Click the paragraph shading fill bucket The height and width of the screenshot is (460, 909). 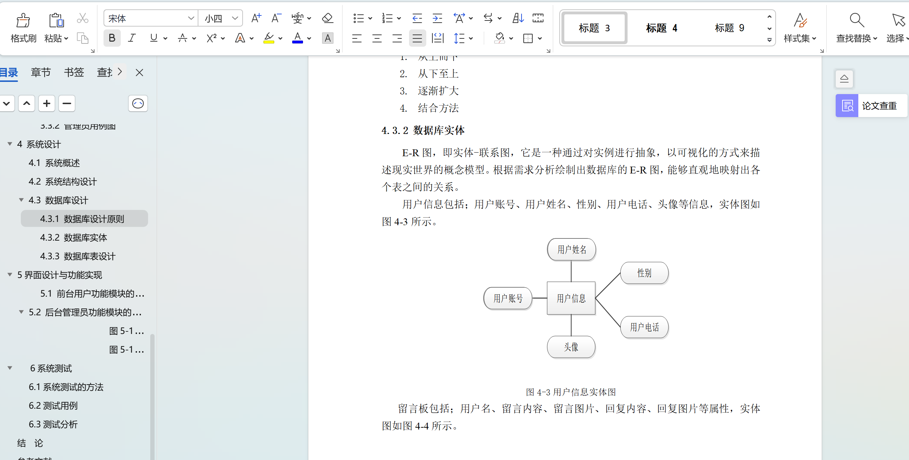click(x=499, y=38)
